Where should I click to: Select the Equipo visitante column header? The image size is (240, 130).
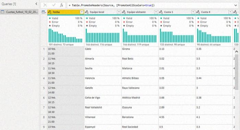point(140,12)
